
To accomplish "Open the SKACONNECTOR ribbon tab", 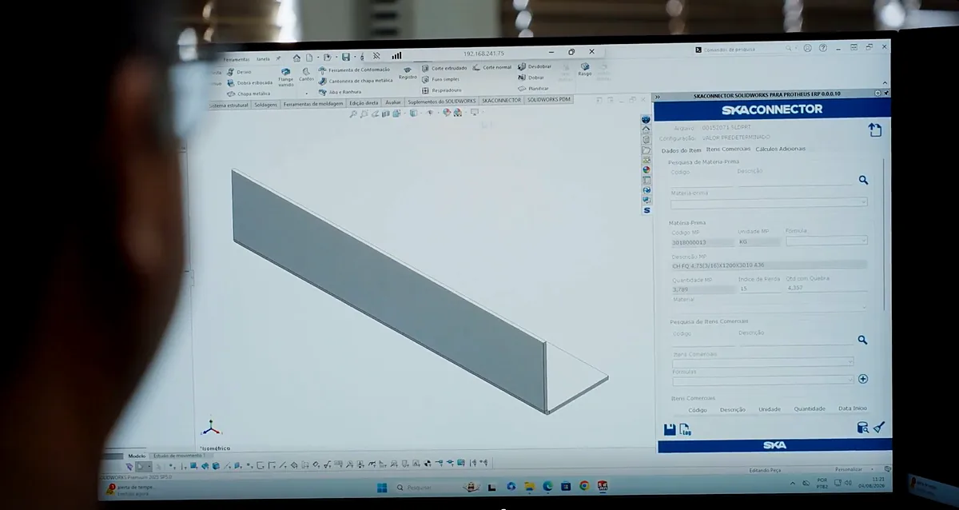I will [501, 101].
